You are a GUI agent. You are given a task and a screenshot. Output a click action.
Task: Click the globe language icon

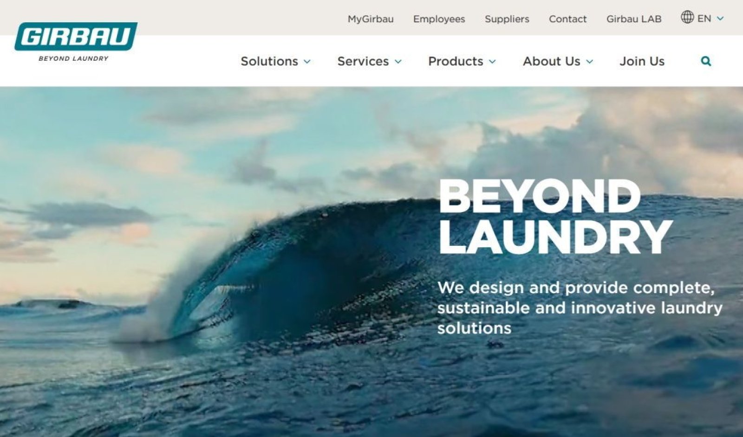pos(687,18)
